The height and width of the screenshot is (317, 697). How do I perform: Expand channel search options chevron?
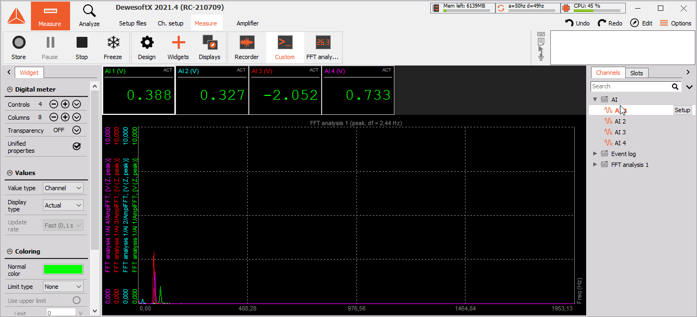pos(689,87)
